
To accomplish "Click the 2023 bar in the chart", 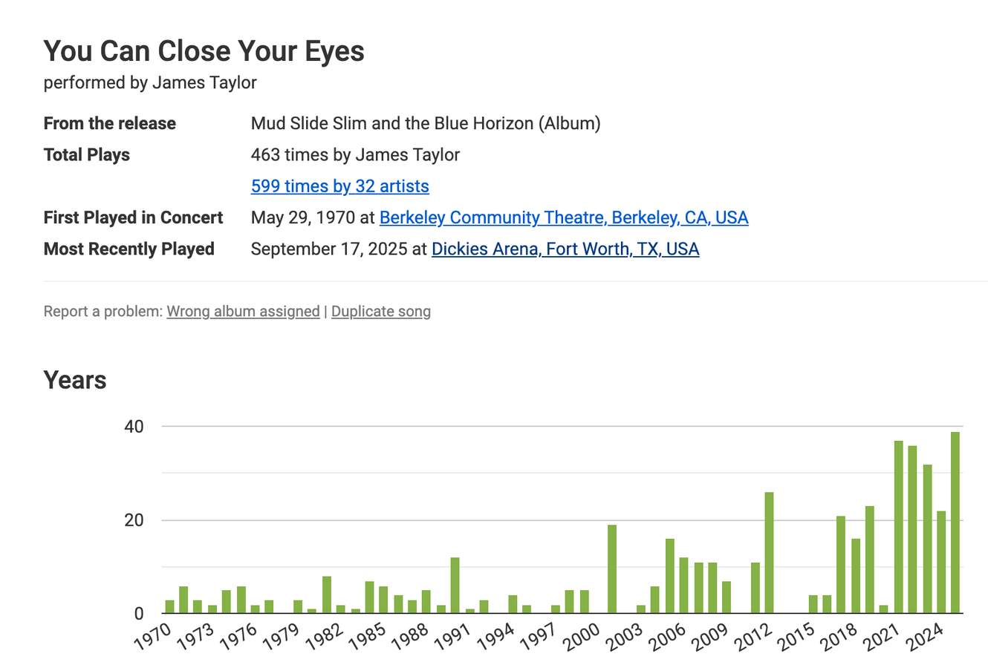I will (927, 540).
